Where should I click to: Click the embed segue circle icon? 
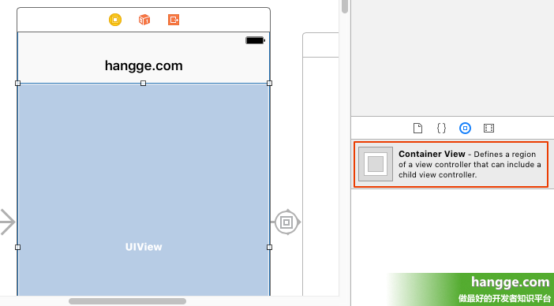286,222
